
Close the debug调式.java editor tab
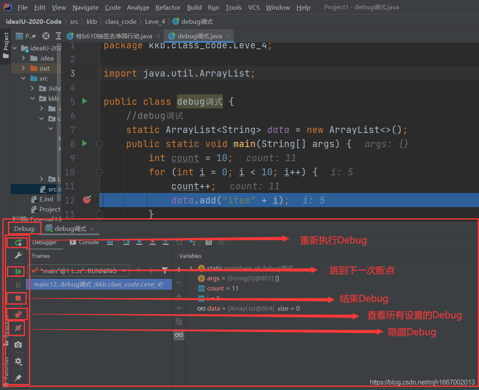(228, 36)
